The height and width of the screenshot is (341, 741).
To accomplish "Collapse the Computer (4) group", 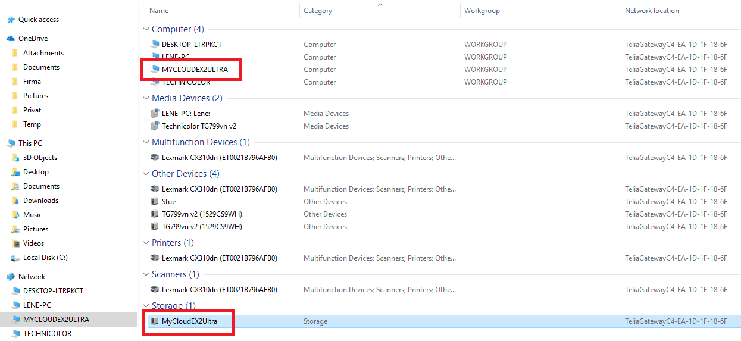I will 146,29.
